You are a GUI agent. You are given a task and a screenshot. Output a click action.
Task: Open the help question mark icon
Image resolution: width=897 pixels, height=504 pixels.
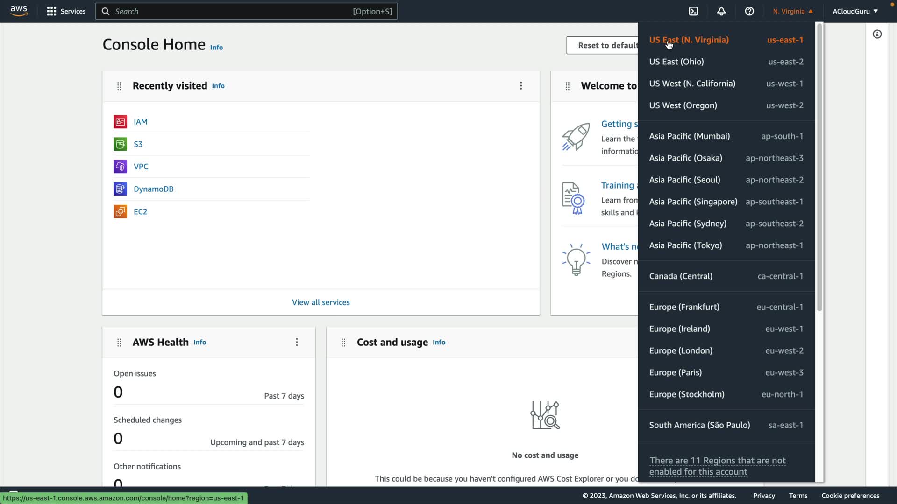[x=749, y=11]
